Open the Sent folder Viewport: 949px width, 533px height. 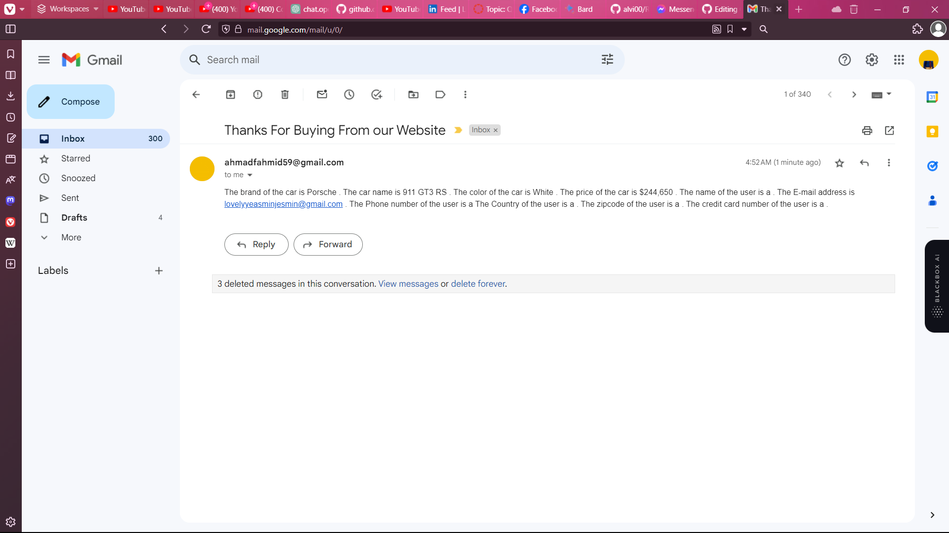coord(70,198)
